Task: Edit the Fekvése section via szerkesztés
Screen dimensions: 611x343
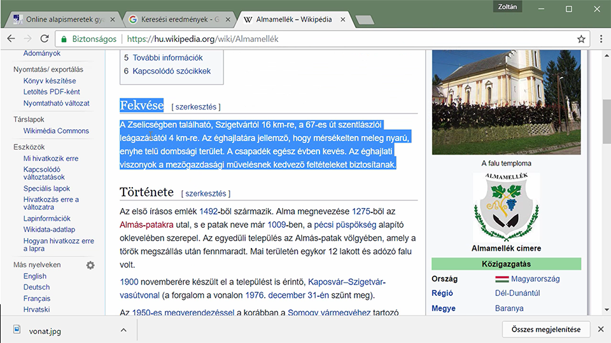Action: coord(196,107)
